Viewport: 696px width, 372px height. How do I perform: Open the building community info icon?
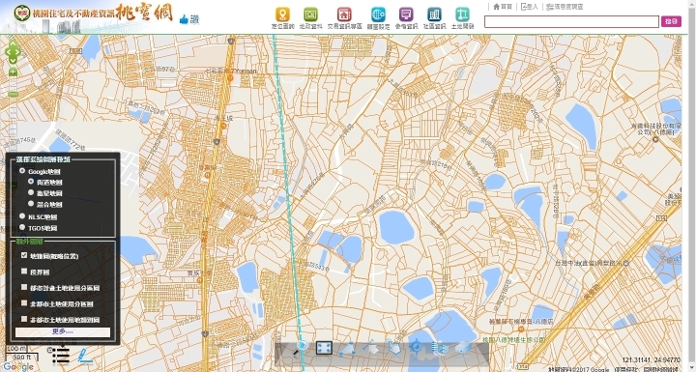coord(434,14)
